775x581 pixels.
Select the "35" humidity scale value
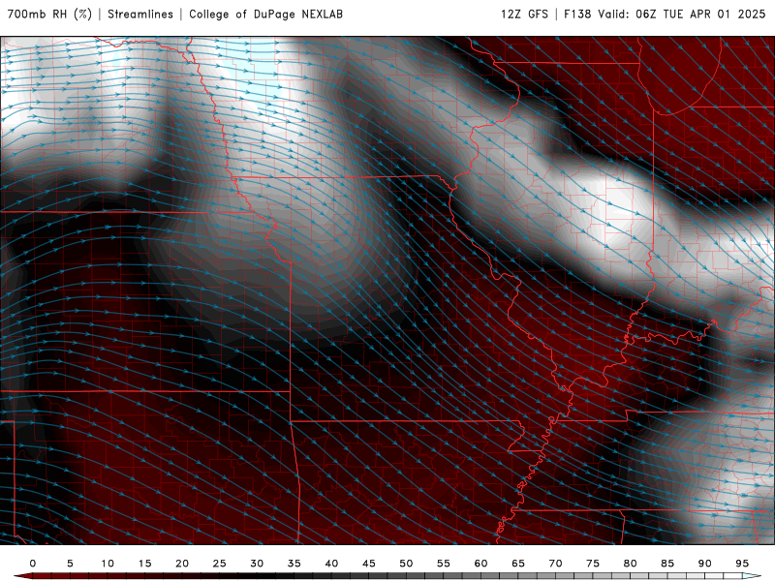click(294, 564)
